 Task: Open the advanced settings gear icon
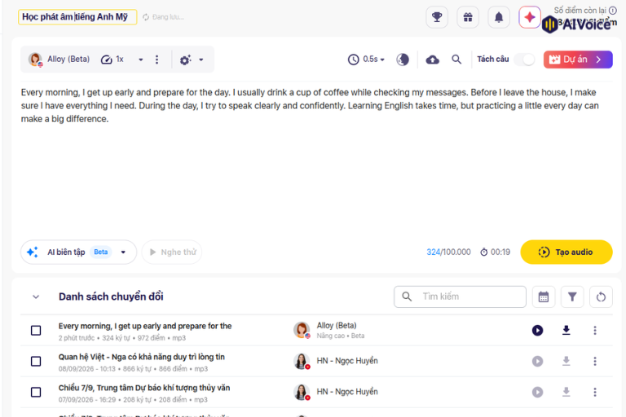click(185, 59)
